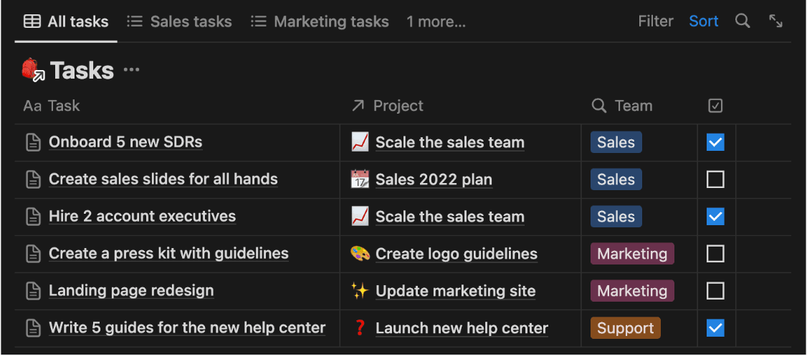Image resolution: width=807 pixels, height=356 pixels.
Task: Click chart icon beside Scale the sales team
Action: pos(360,142)
